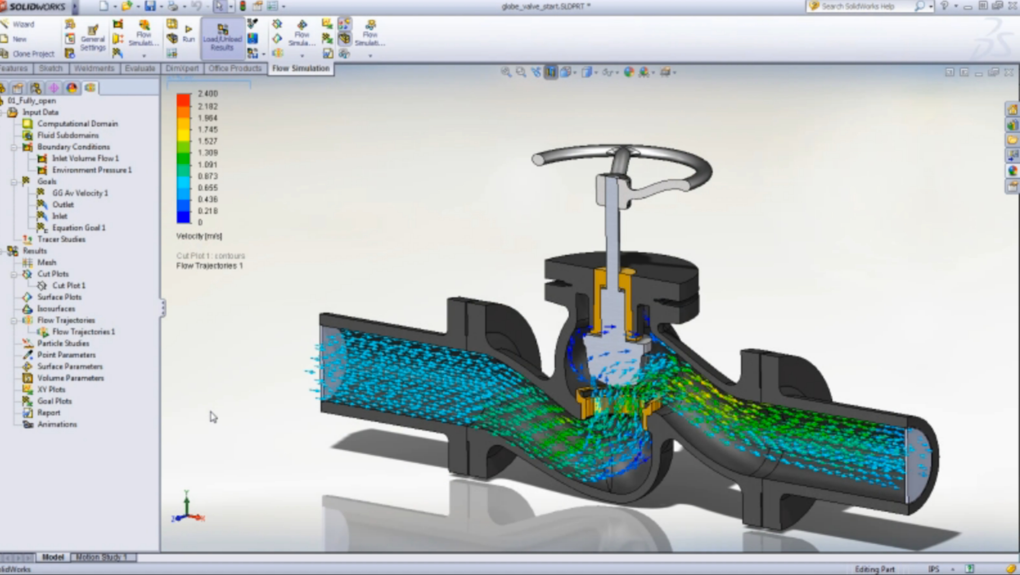1020x575 pixels.
Task: Select Inlet Volume Flow 1 in tree
Action: point(85,158)
